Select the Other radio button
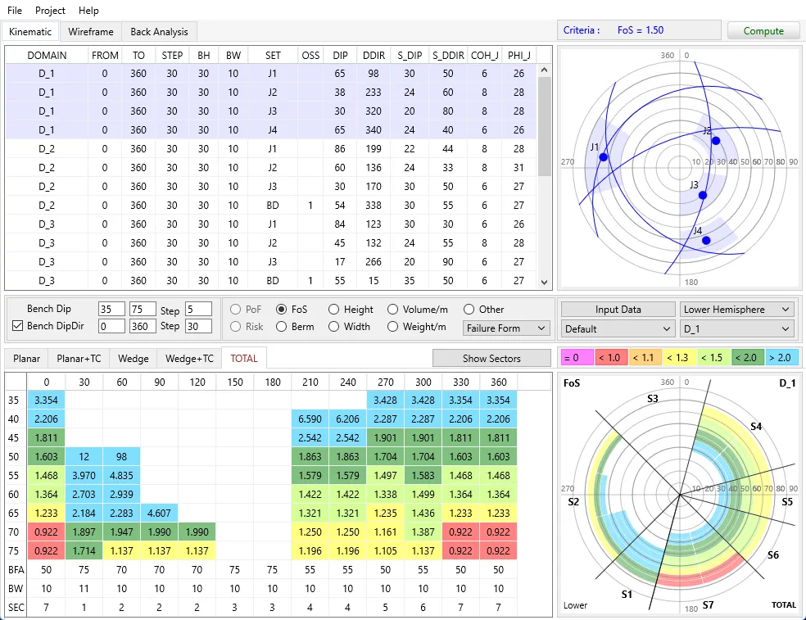Viewport: 806px width, 620px height. click(x=469, y=310)
